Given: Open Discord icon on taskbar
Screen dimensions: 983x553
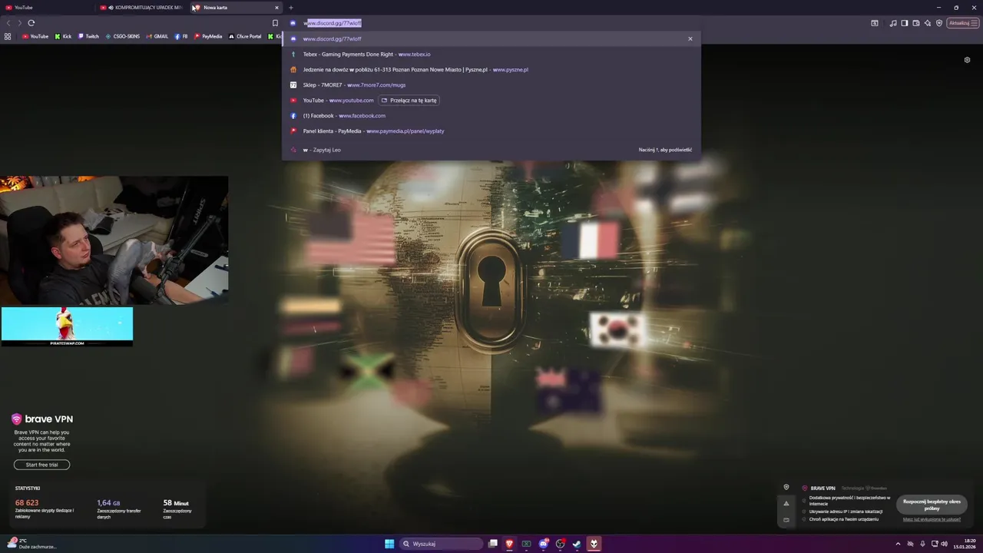Looking at the screenshot, I should pos(543,544).
